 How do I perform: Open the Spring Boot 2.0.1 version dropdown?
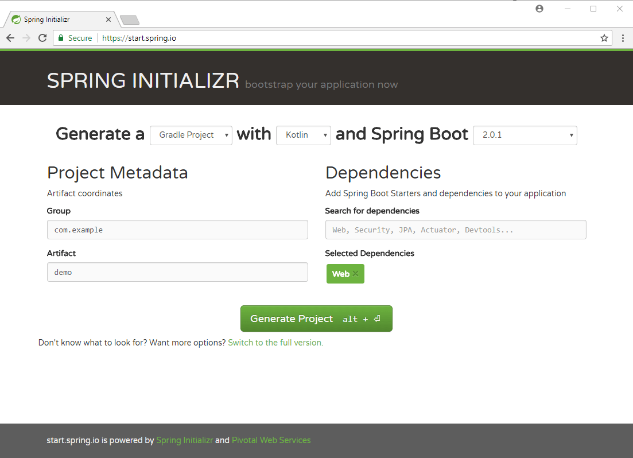[525, 135]
